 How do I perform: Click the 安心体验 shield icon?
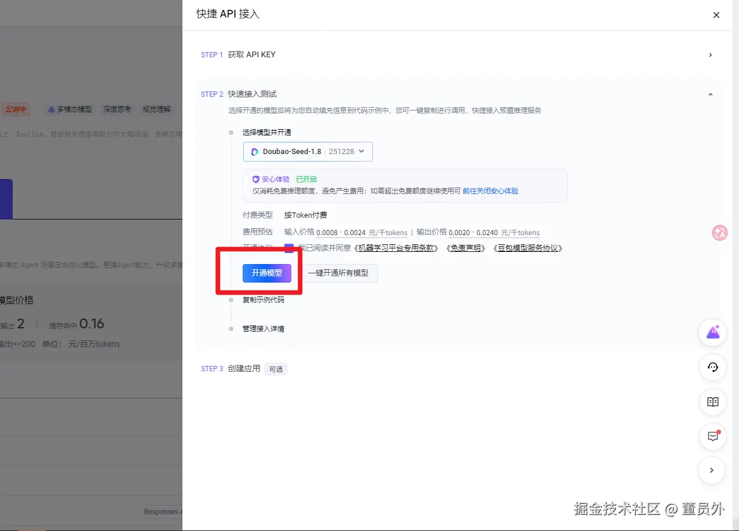coord(255,180)
